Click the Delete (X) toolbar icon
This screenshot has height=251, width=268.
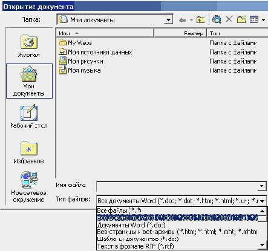[229, 19]
